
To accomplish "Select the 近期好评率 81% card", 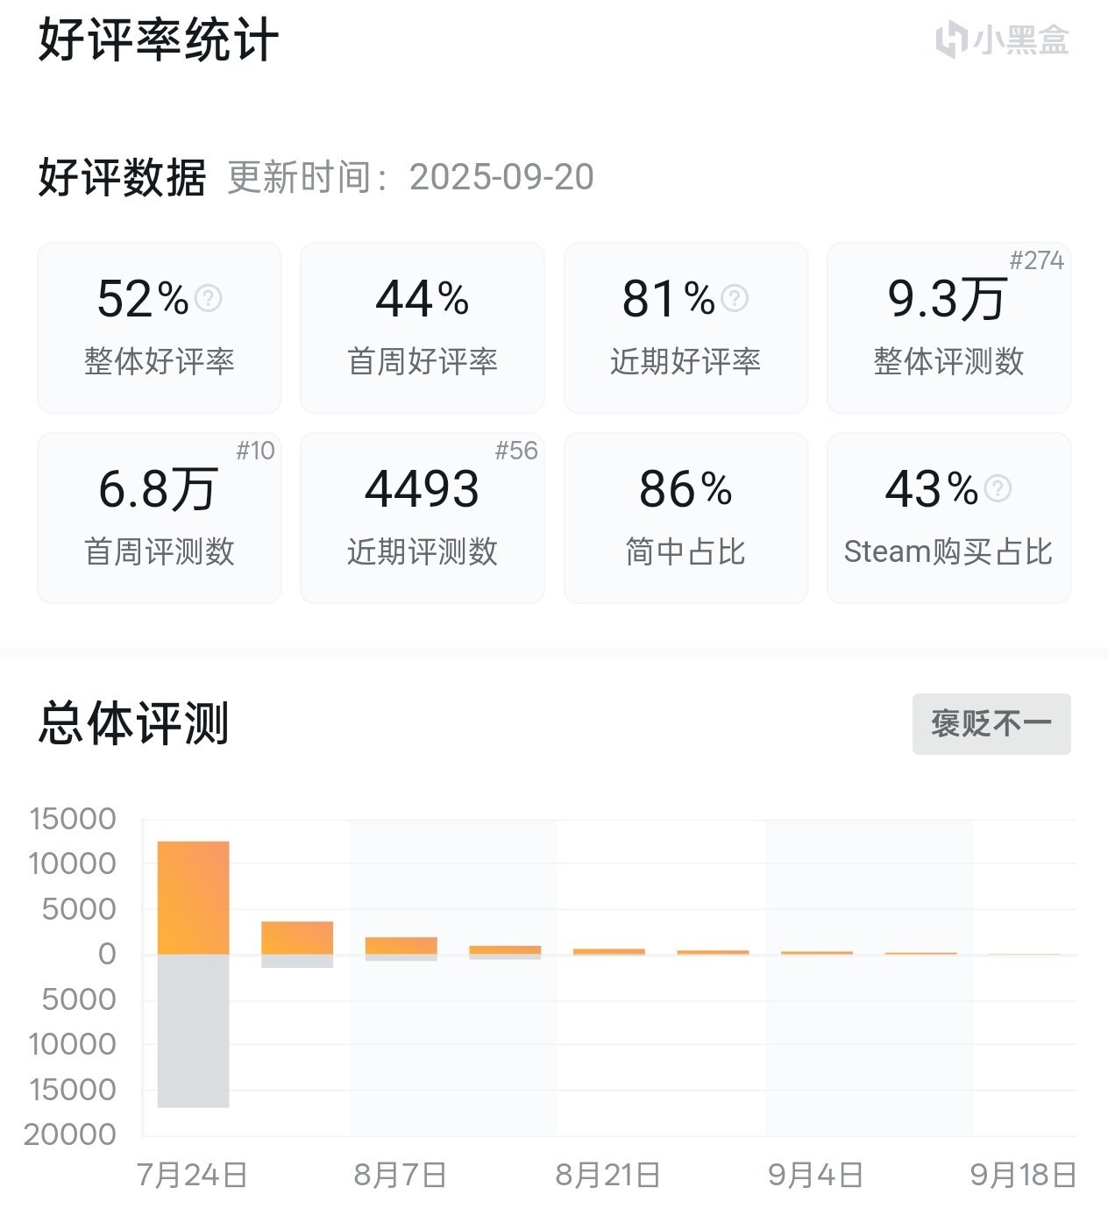I will tap(685, 328).
